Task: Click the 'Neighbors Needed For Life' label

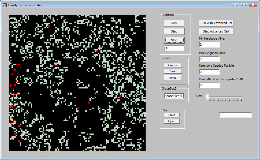Action: 216,66
